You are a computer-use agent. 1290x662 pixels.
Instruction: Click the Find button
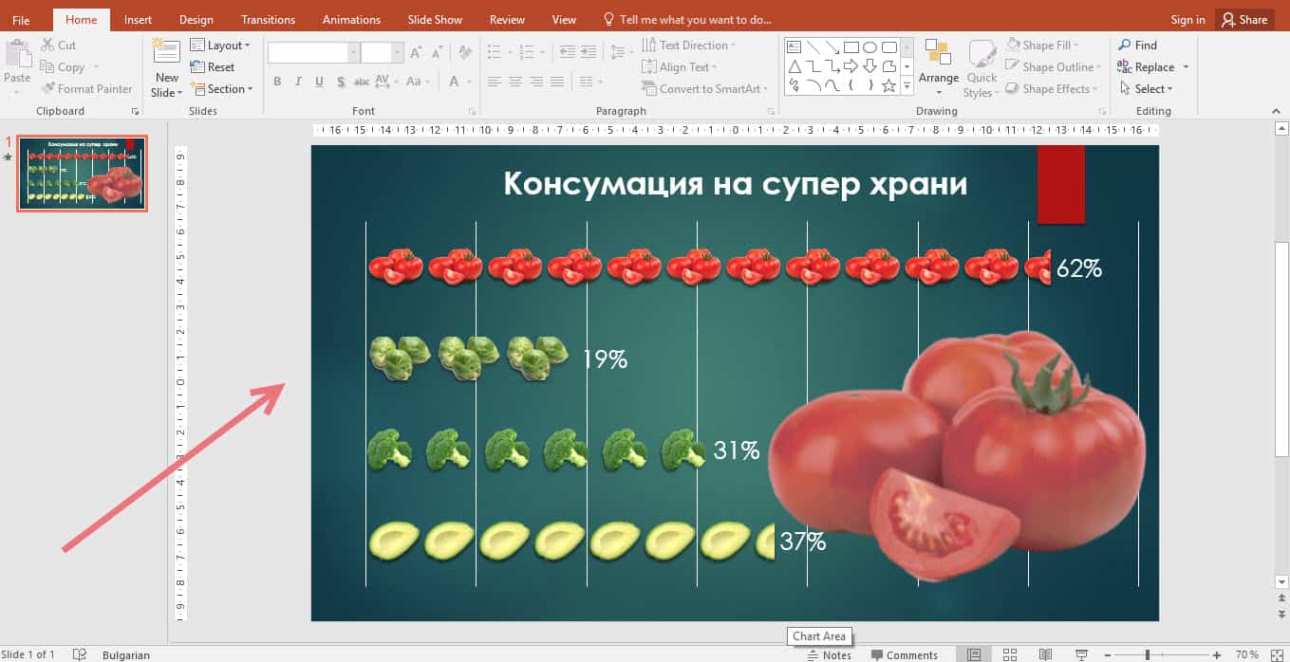tap(1137, 45)
